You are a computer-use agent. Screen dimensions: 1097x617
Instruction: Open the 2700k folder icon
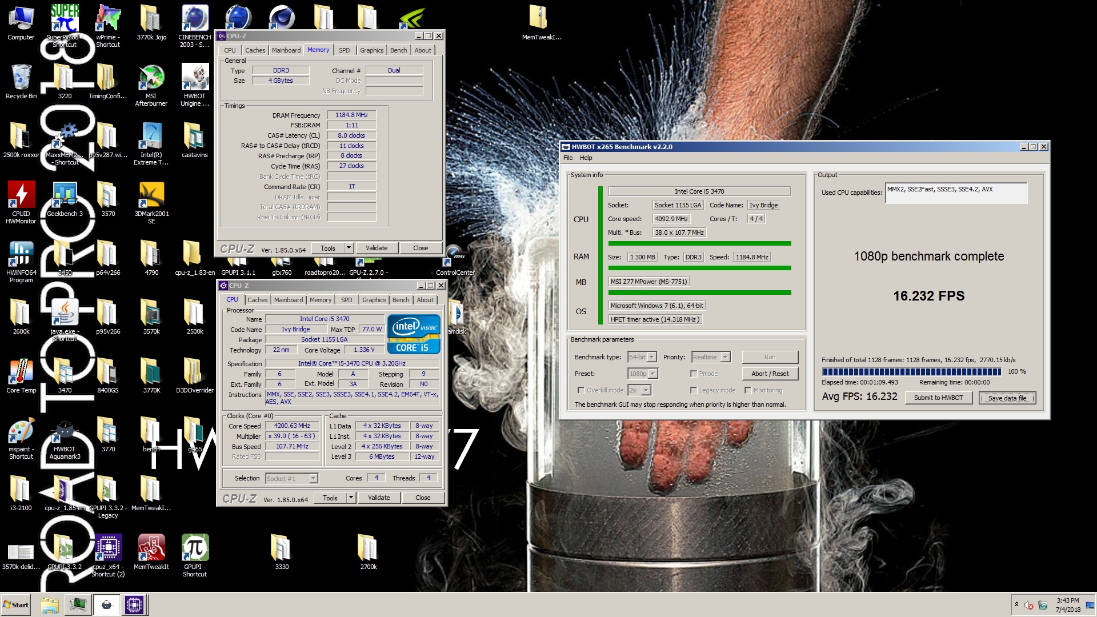pyautogui.click(x=369, y=552)
